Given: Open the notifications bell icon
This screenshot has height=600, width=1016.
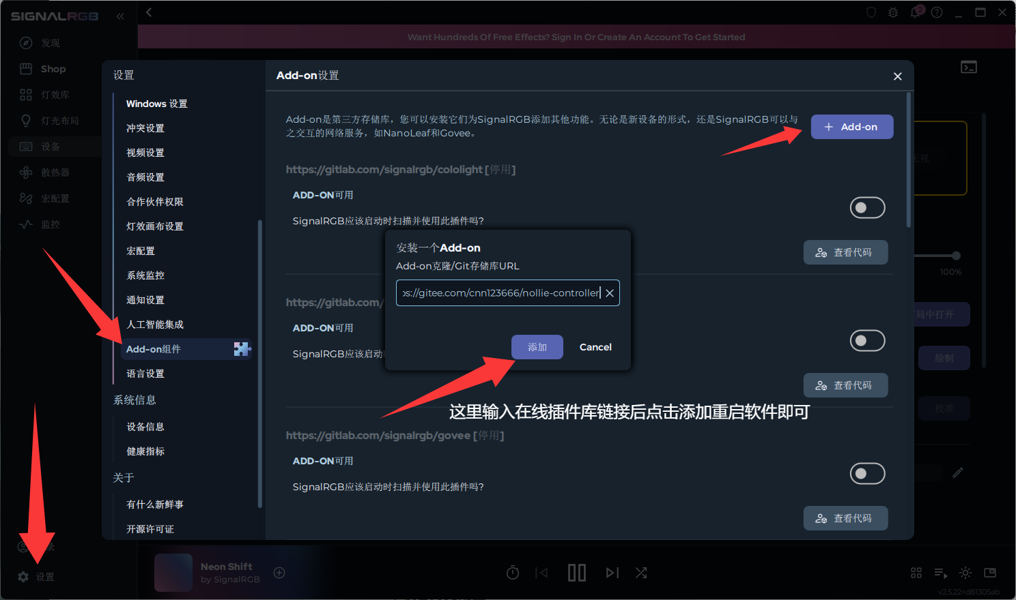Looking at the screenshot, I should [916, 12].
